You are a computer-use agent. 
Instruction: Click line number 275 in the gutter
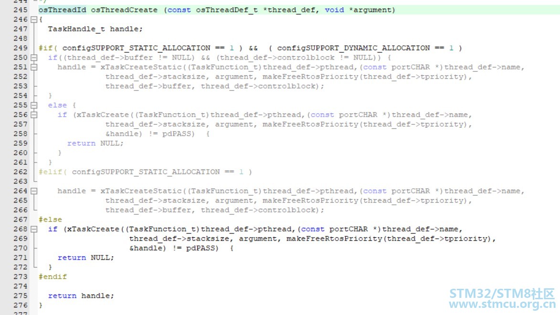click(x=21, y=296)
